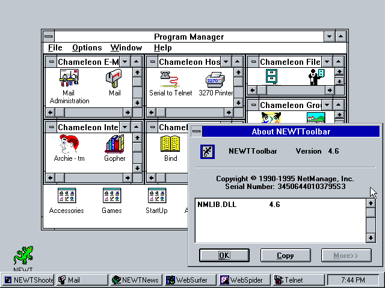Open the hands icon in Chameleon Group window
385x288 pixels.
click(x=271, y=118)
